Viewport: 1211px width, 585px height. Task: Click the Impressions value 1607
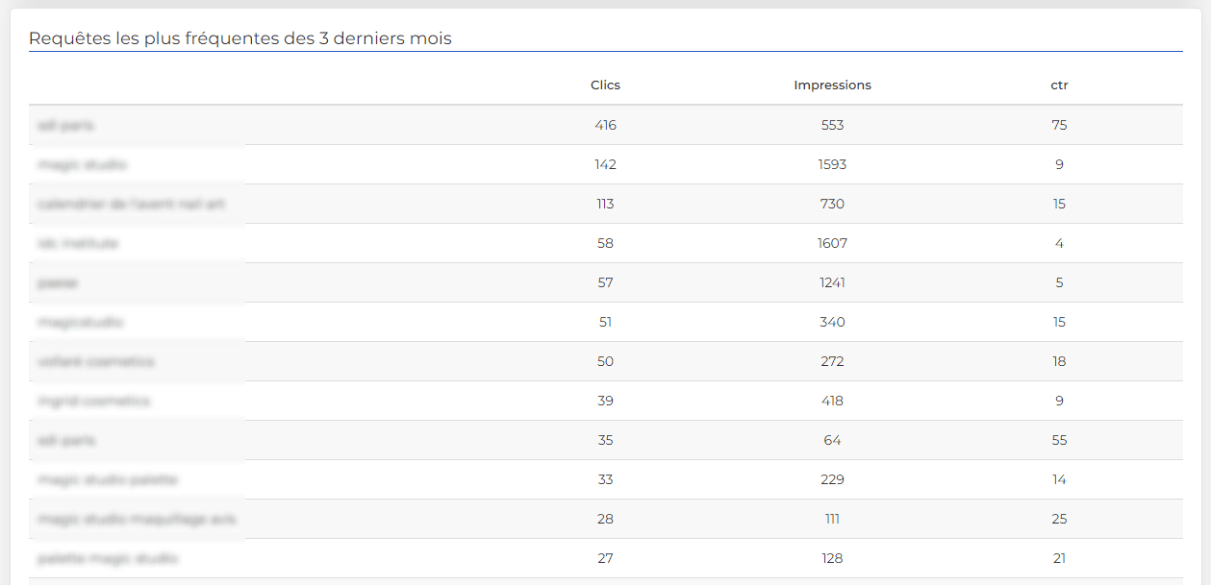[832, 243]
